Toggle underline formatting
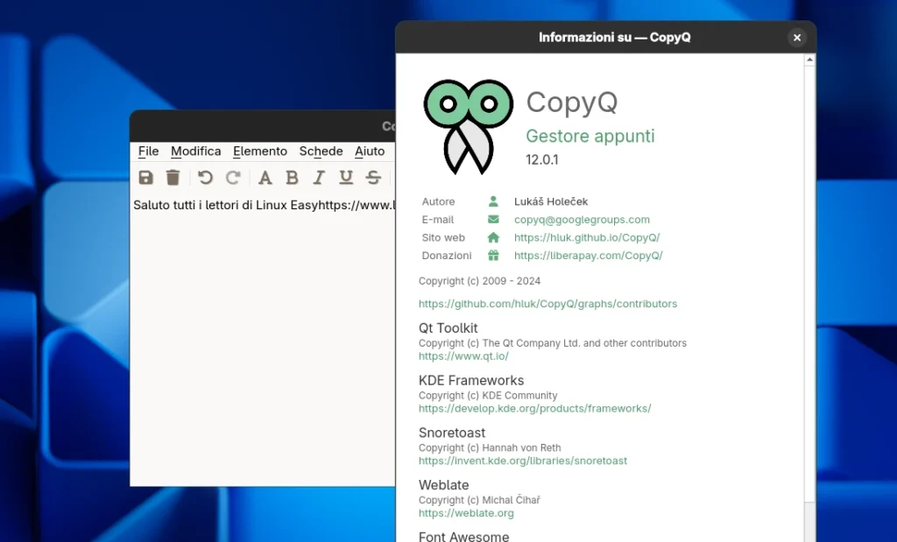The width and height of the screenshot is (897, 542). tap(345, 177)
